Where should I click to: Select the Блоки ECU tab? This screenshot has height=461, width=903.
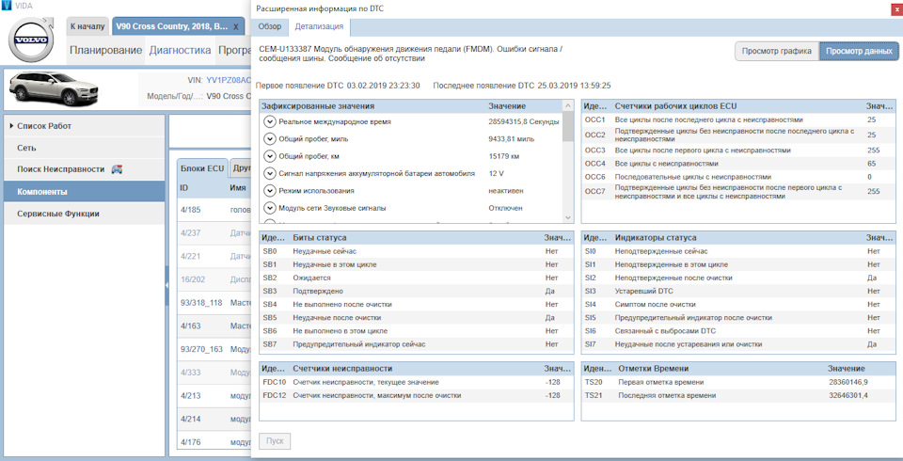coord(202,168)
